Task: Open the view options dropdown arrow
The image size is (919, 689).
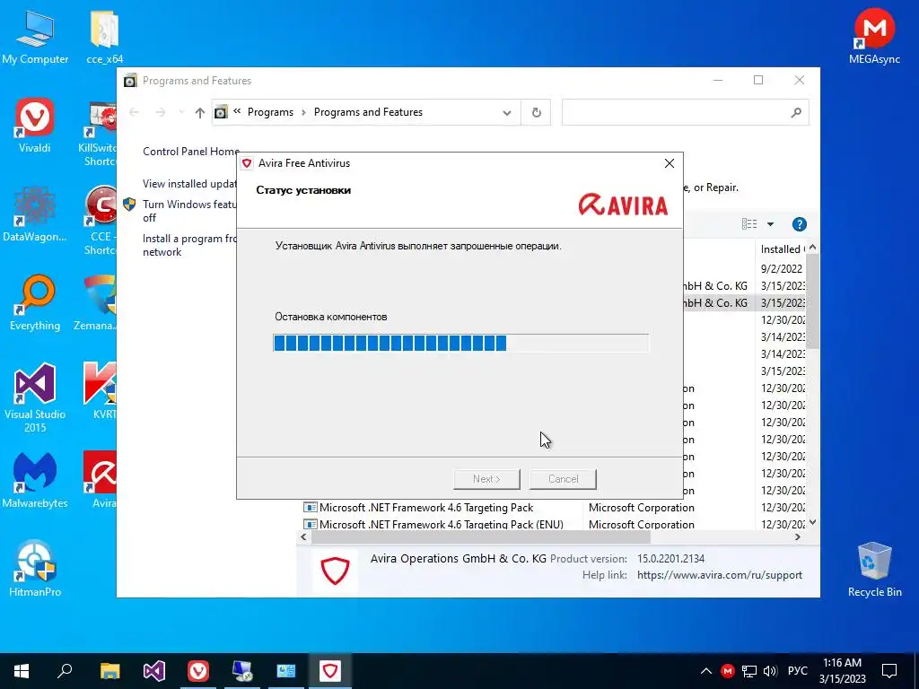Action: tap(771, 223)
